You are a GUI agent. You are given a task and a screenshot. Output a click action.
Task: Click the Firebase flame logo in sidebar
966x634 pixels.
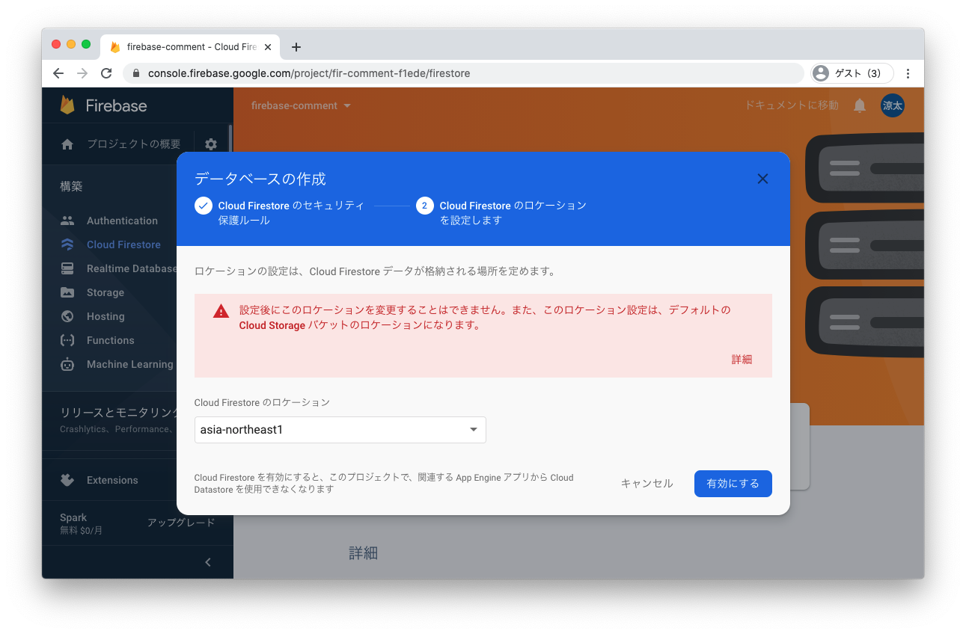coord(67,105)
